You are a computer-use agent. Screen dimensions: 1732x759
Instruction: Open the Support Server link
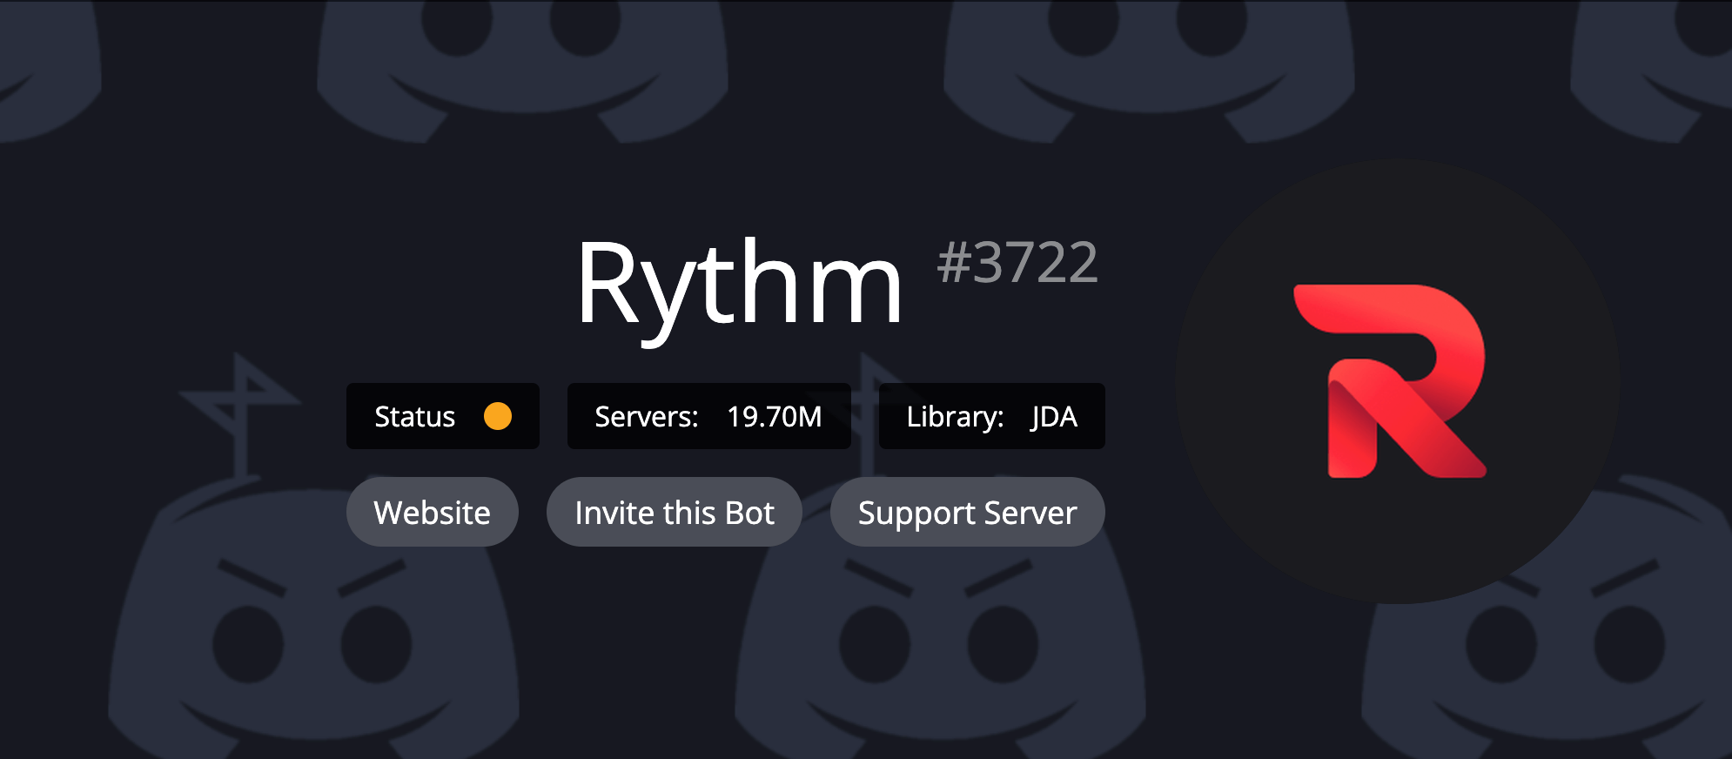point(967,513)
